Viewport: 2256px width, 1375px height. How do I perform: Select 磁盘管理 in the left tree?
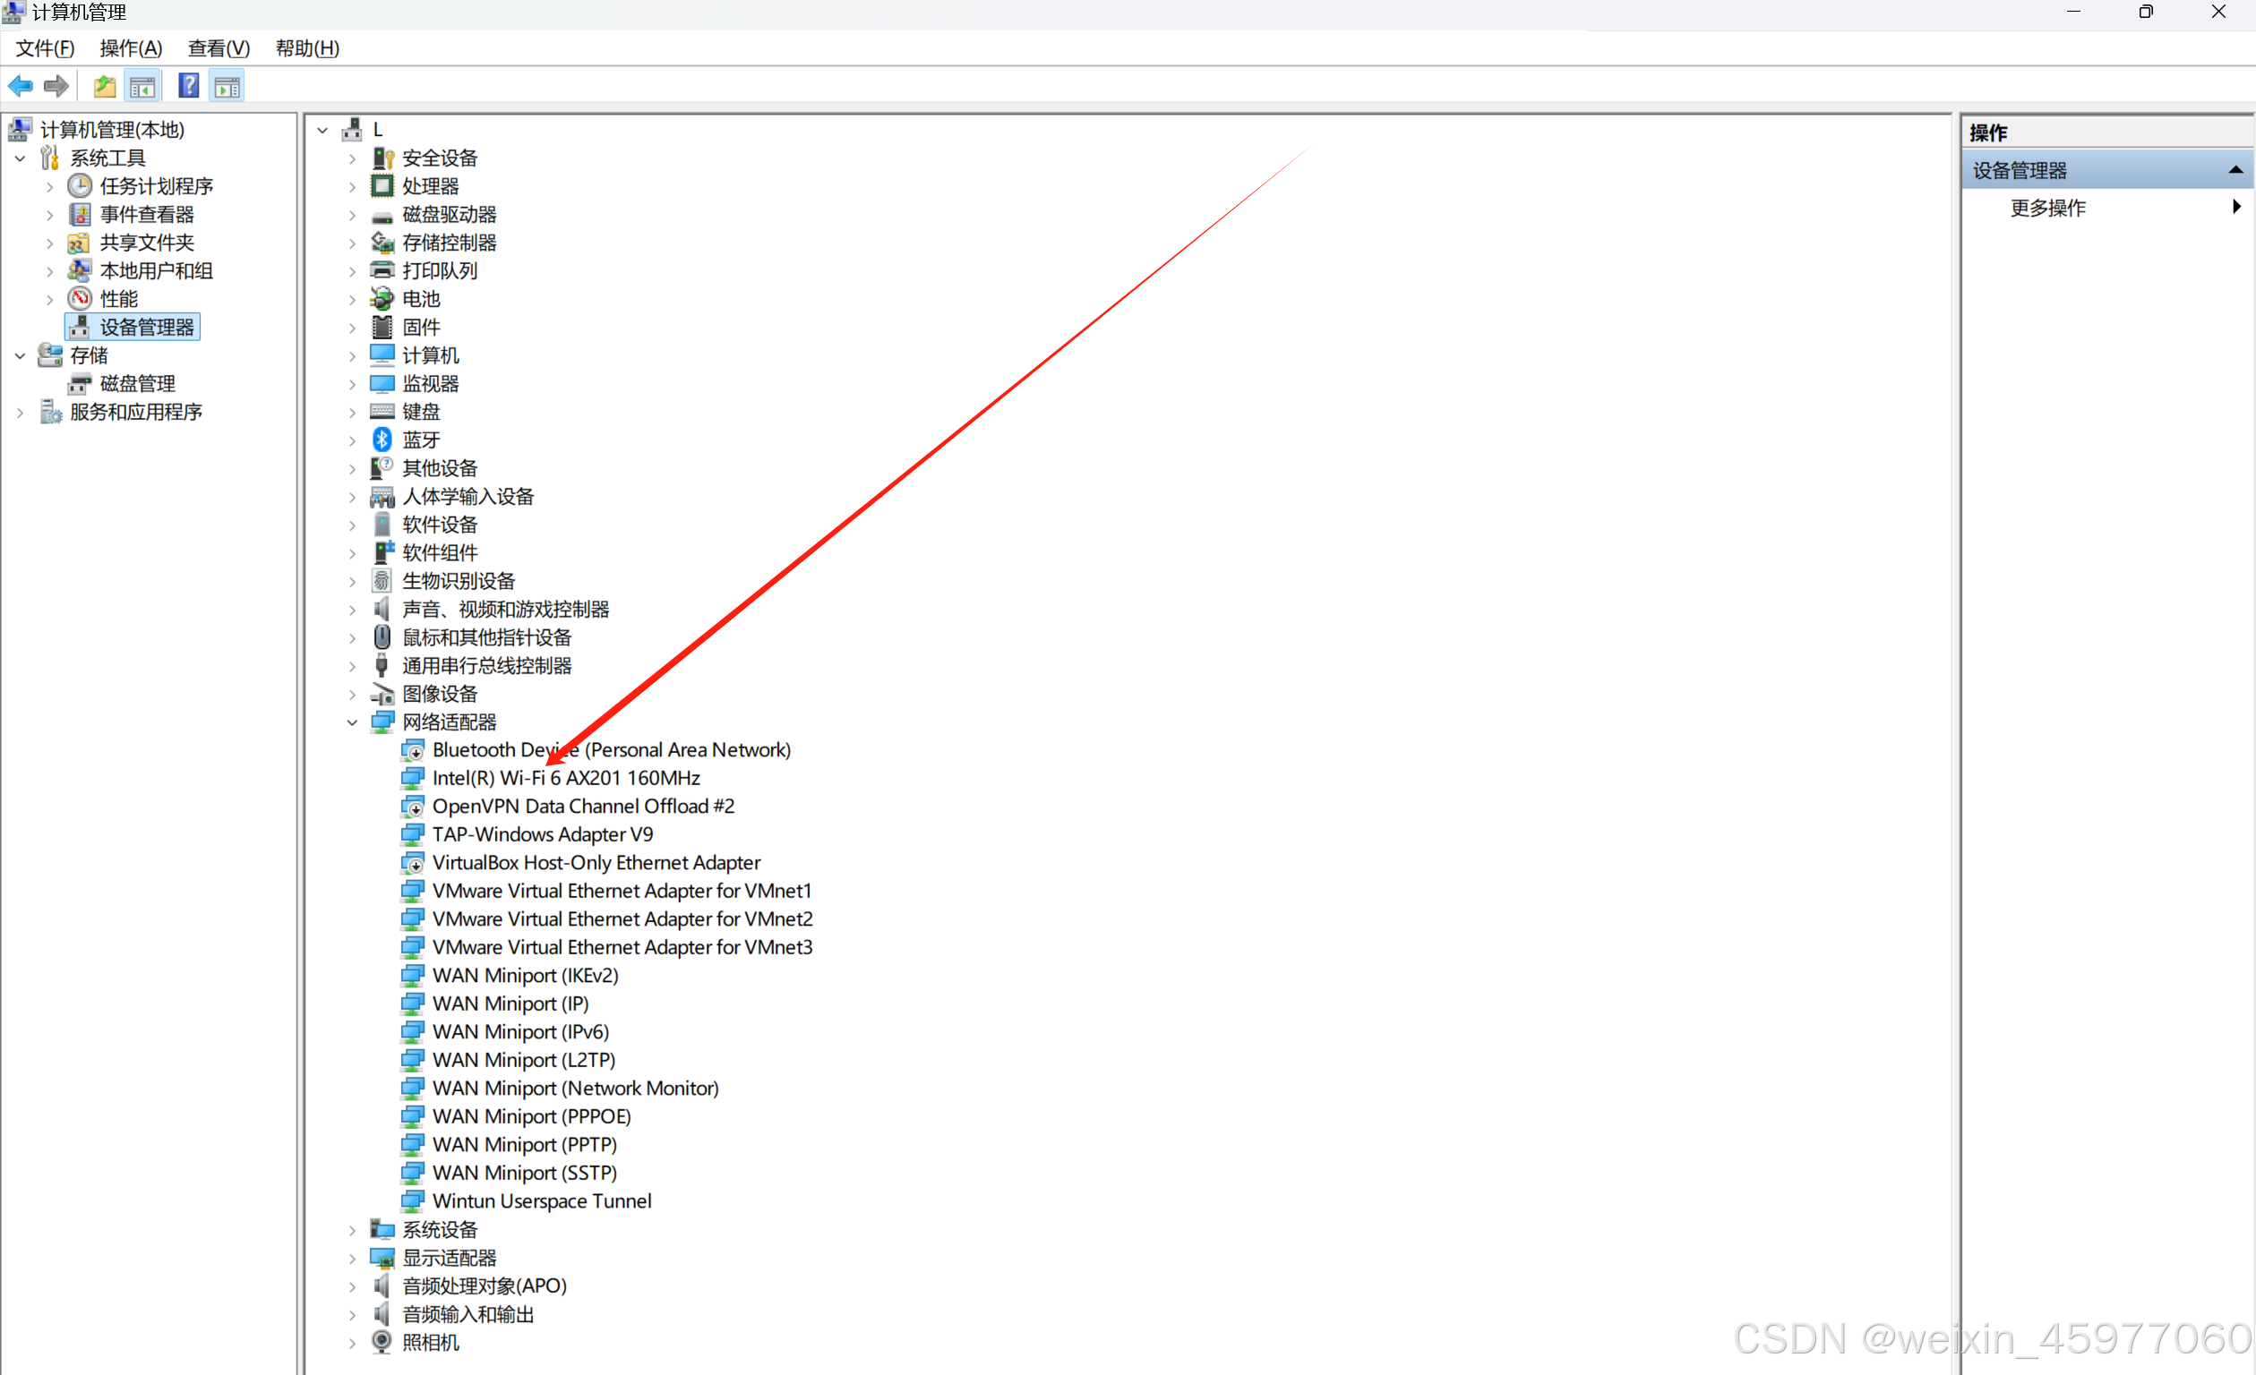click(137, 383)
